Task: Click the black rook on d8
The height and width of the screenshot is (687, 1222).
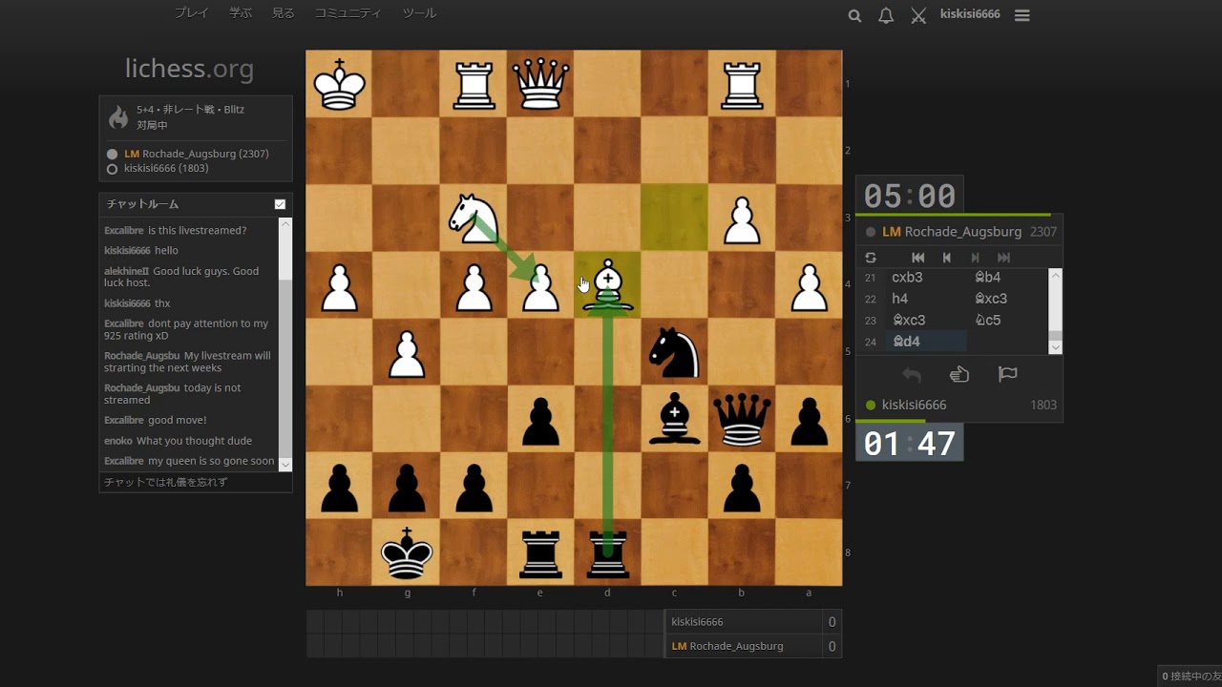Action: (x=607, y=552)
